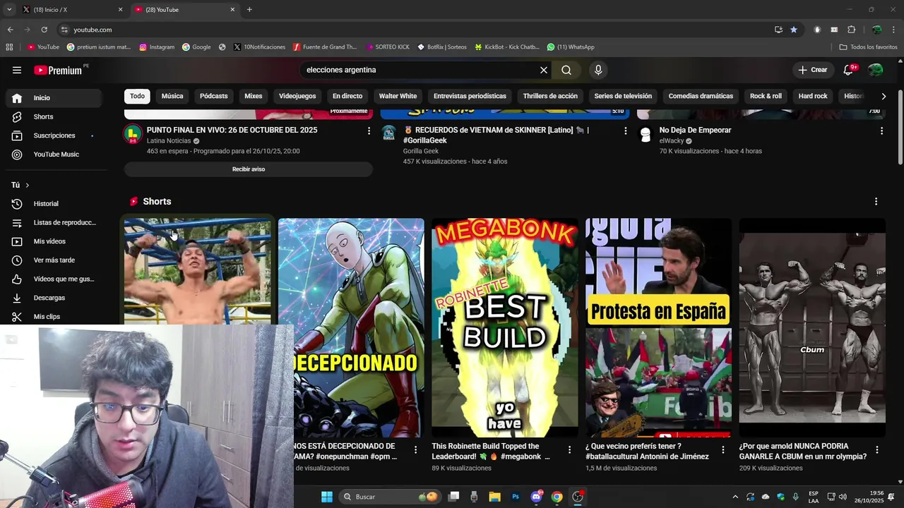Open options for One Punch Man short

coord(416,449)
